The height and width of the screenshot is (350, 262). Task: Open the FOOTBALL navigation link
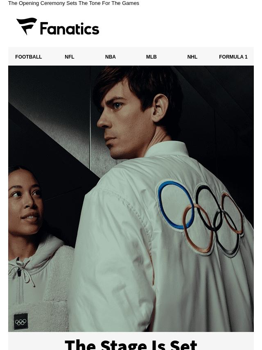29,57
